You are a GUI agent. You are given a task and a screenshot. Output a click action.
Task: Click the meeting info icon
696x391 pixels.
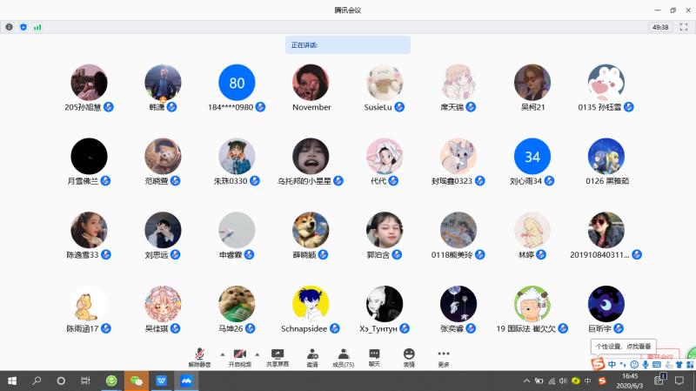(x=10, y=27)
